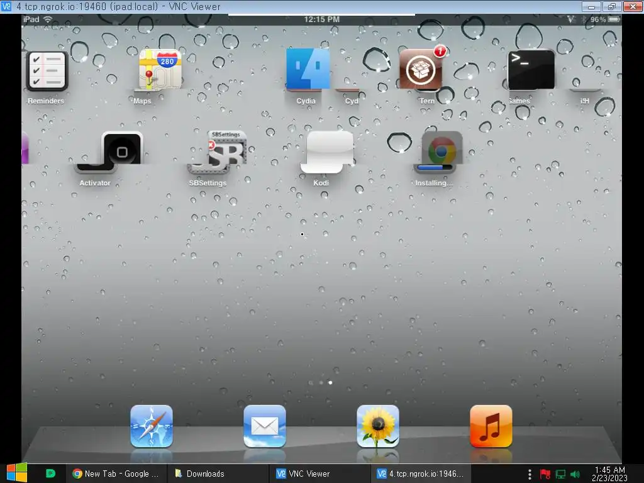Viewport: 644px width, 483px height.
Task: Select the active third page dot indicator
Action: [x=330, y=382]
